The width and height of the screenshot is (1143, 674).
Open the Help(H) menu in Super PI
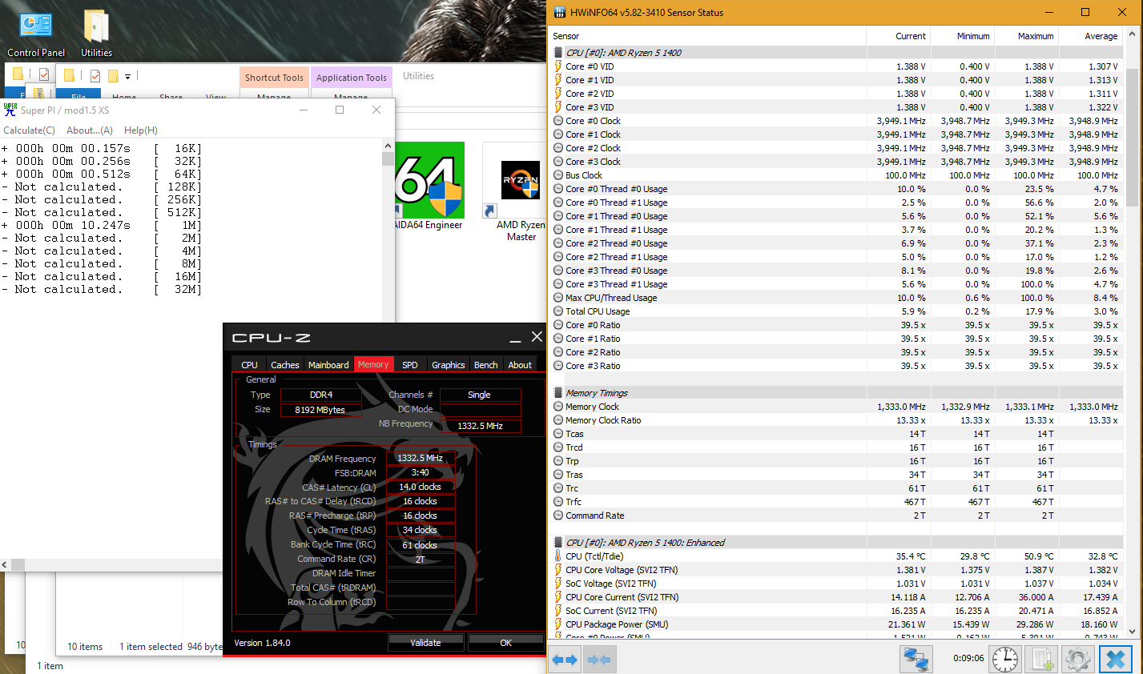pos(141,130)
